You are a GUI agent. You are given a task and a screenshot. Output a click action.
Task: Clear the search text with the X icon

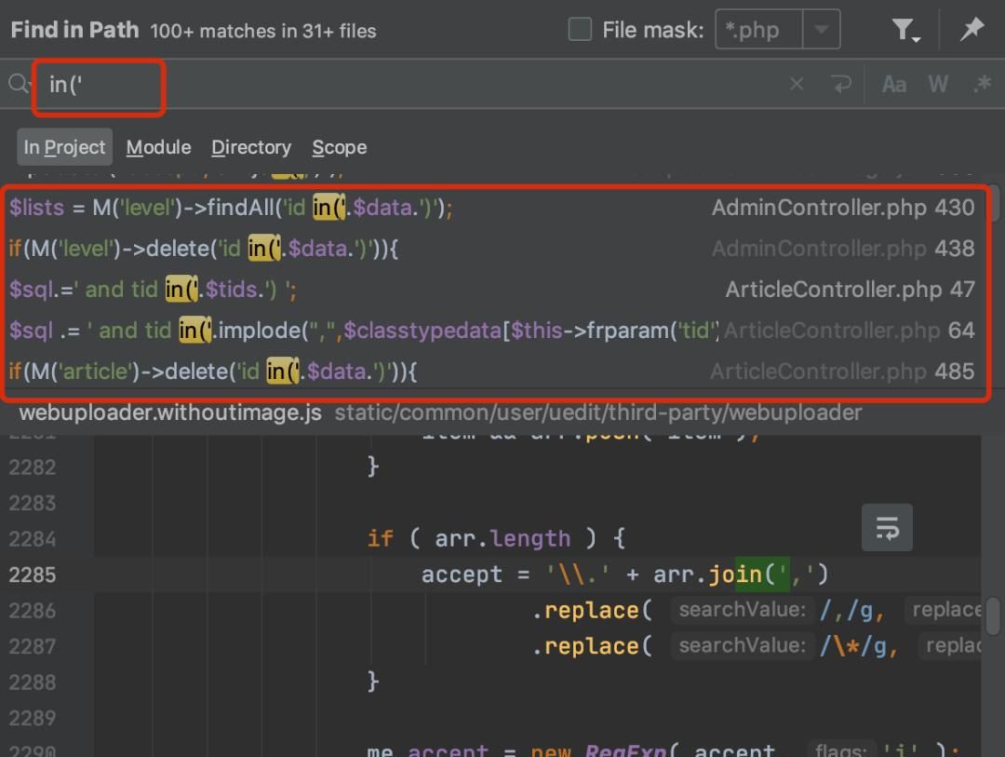[797, 85]
